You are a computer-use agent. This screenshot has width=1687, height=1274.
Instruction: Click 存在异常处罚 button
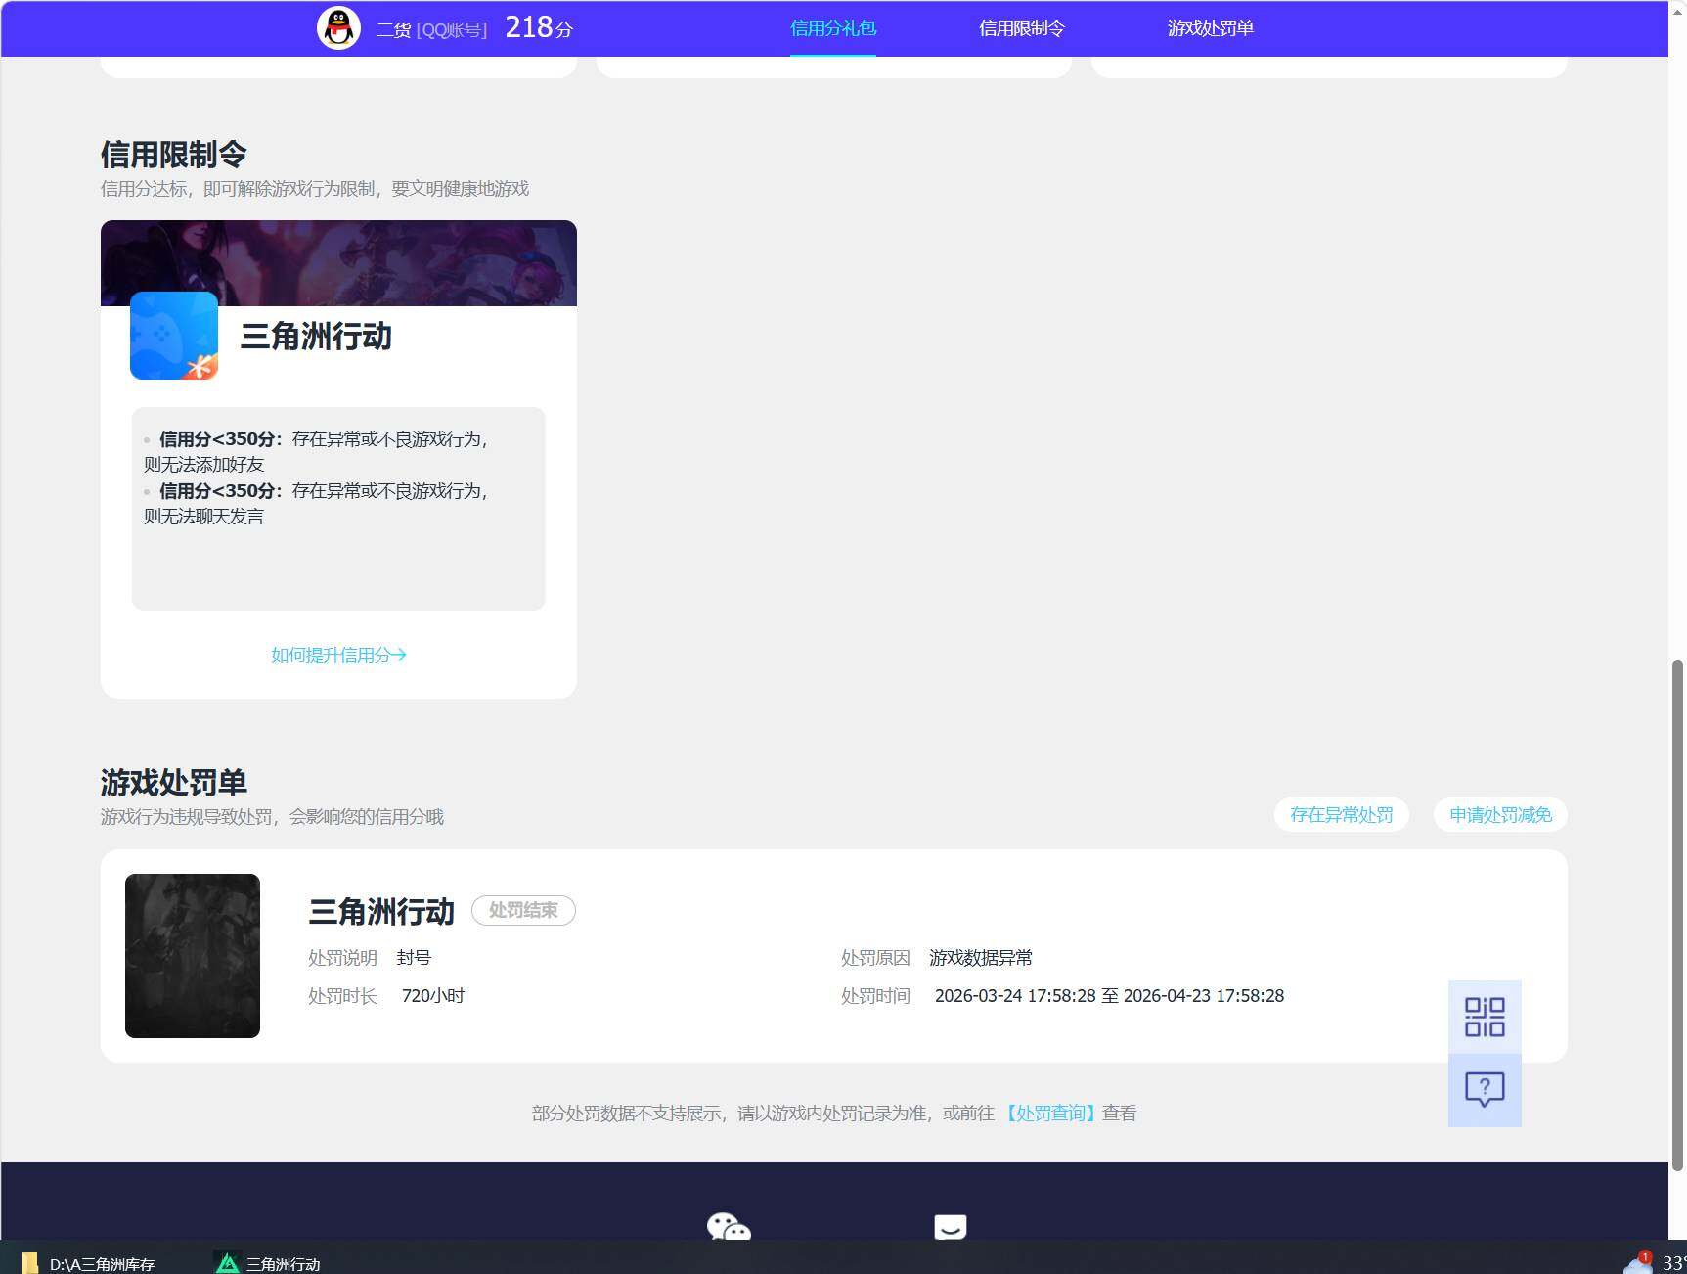(x=1342, y=815)
